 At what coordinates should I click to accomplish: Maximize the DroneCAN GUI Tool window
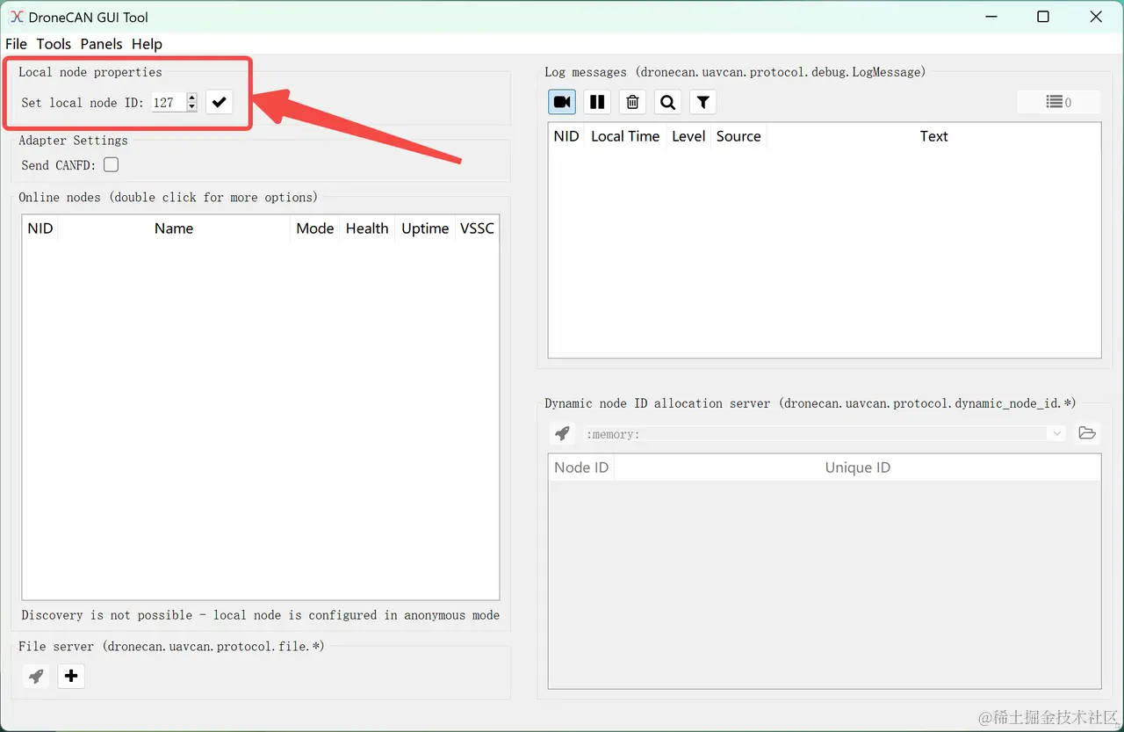click(1043, 17)
